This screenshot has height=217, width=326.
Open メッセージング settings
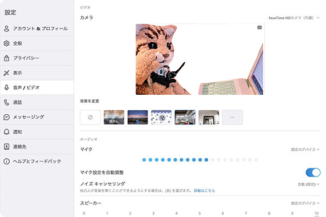(x=37, y=117)
